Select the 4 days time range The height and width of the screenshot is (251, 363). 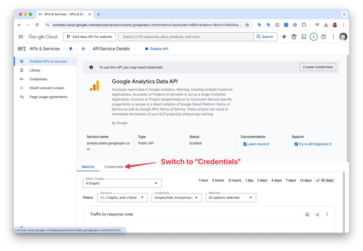pos(276,181)
